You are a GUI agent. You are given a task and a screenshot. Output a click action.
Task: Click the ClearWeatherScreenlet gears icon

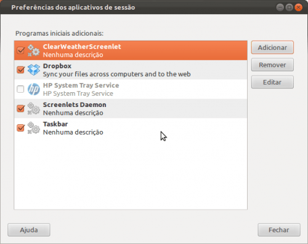[34, 50]
